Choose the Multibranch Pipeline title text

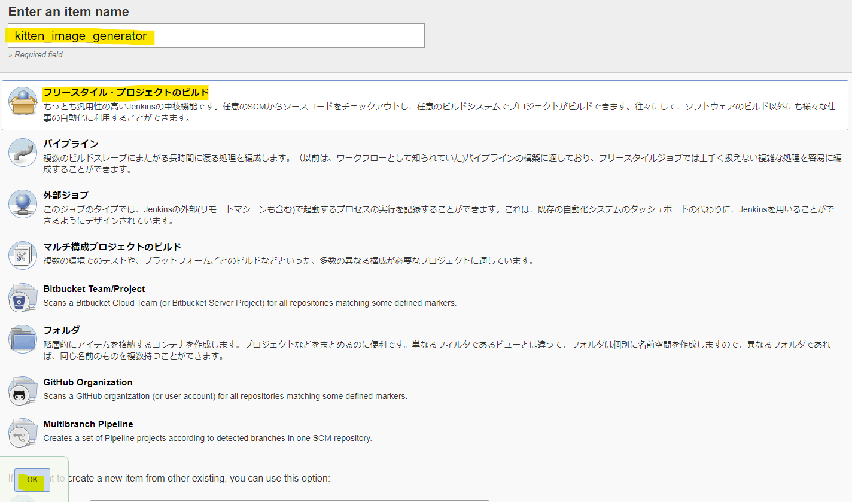tap(88, 424)
